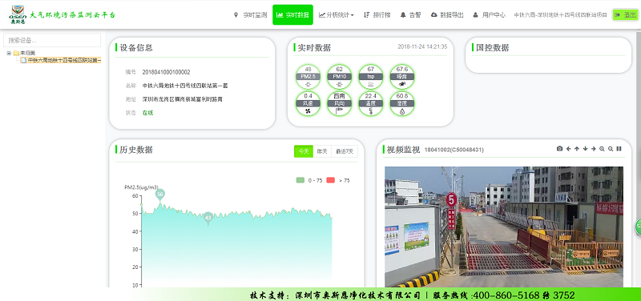Click the PM2.5 real-time data gauge
Screen dimensions: 641x301
[x=308, y=77]
